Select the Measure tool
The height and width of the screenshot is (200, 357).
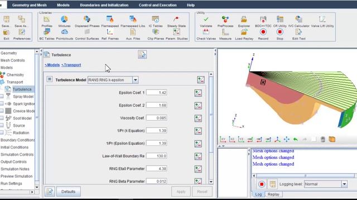click(225, 34)
